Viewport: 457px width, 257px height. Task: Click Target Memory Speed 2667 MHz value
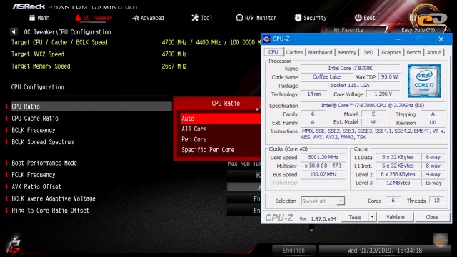(x=174, y=66)
